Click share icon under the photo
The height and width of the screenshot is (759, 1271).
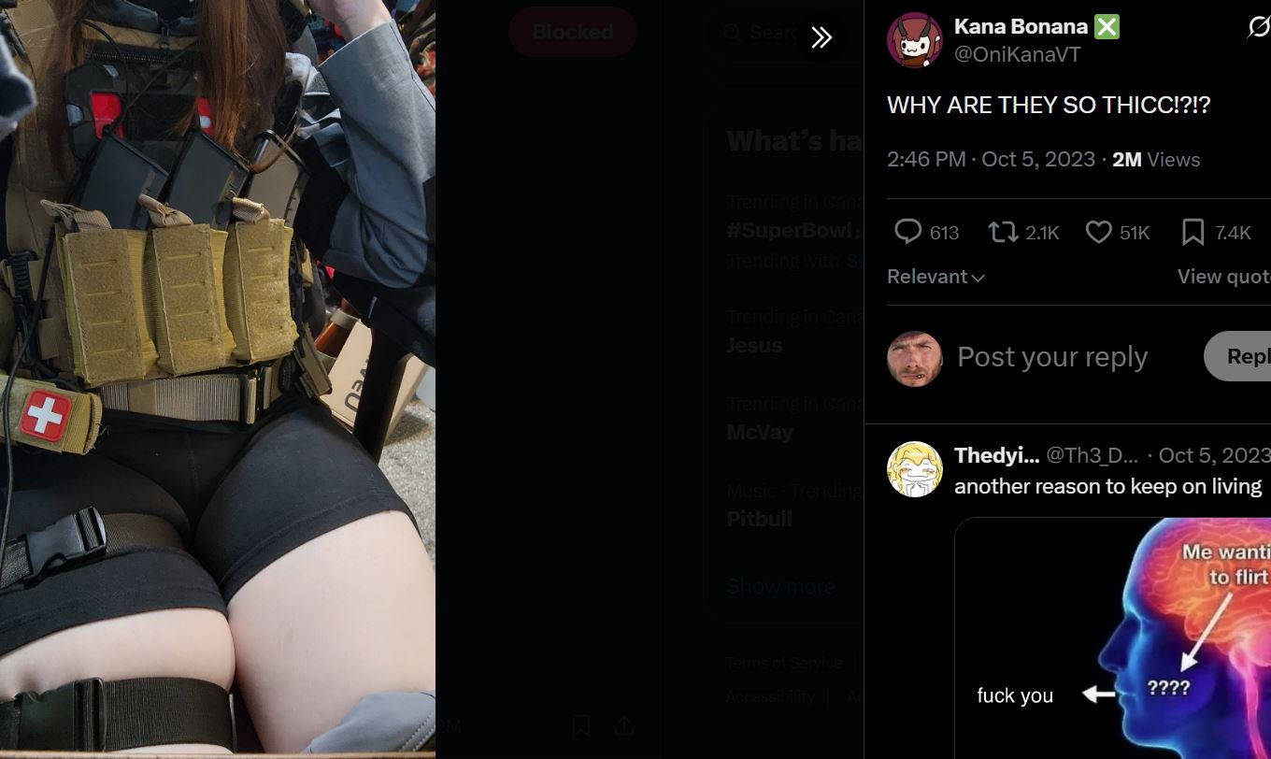(624, 725)
